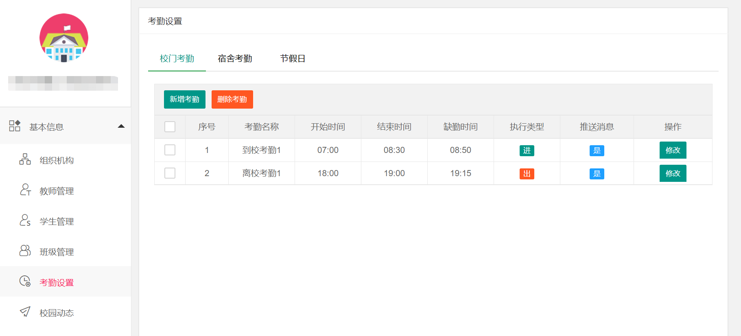Click the 班级管理 group icon
This screenshot has width=741, height=336.
pos(25,251)
